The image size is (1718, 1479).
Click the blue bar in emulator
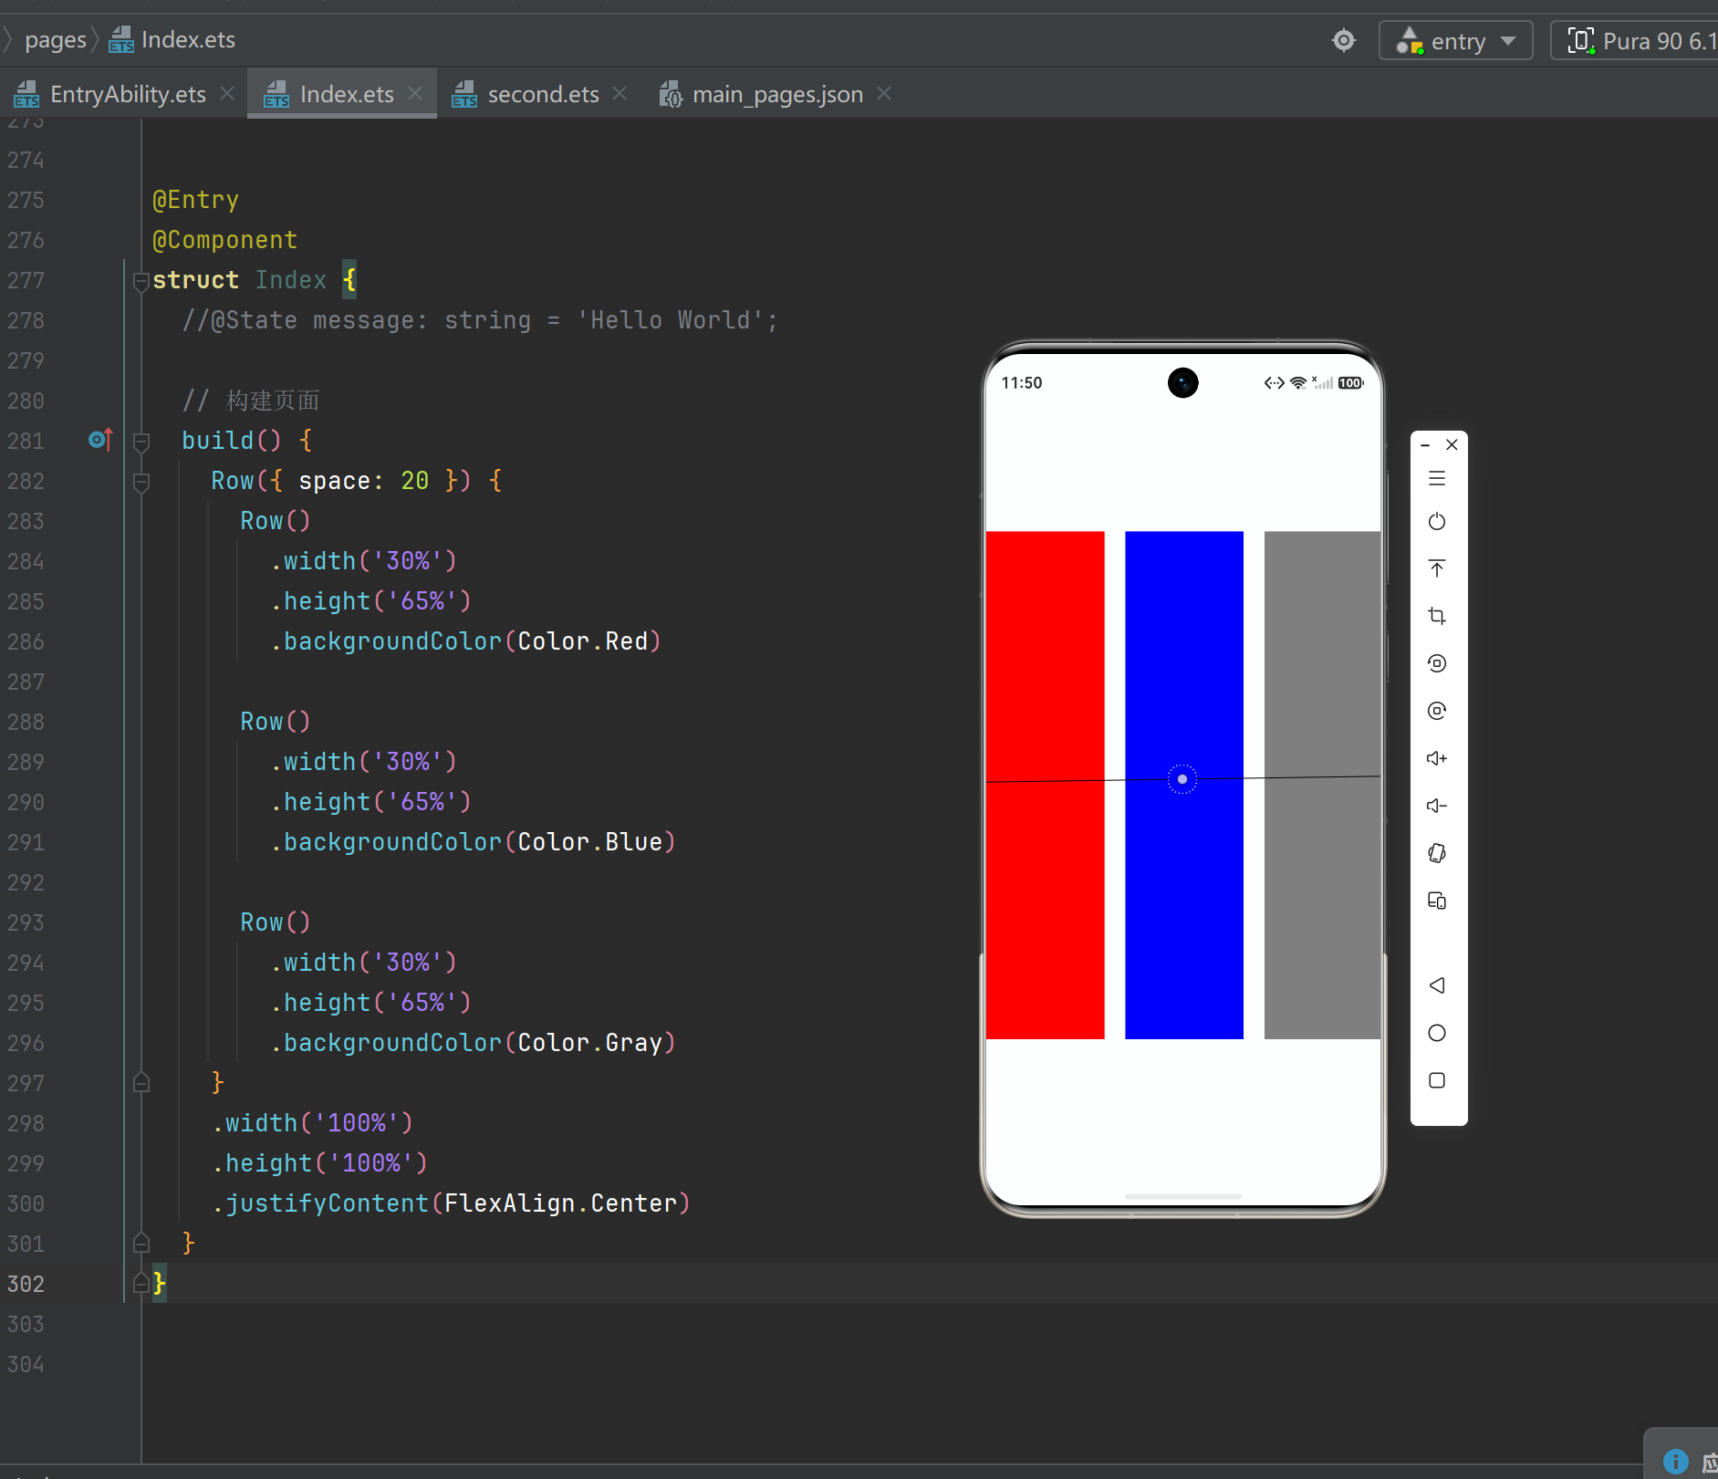1184,785
